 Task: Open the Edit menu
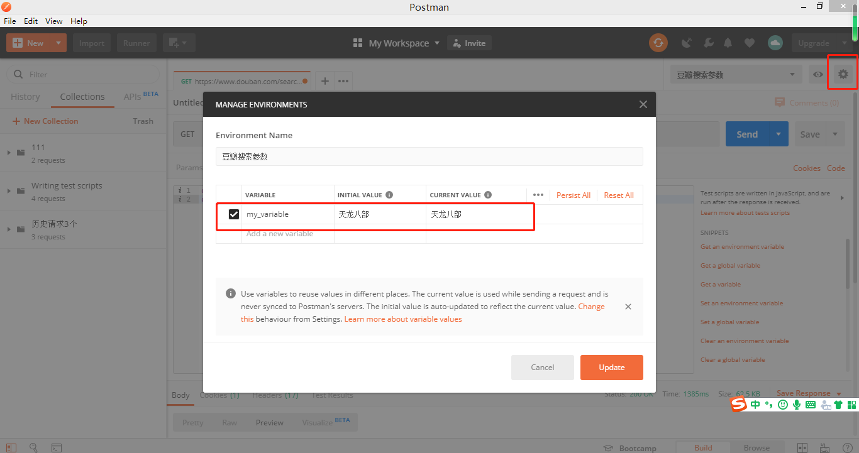click(31, 21)
